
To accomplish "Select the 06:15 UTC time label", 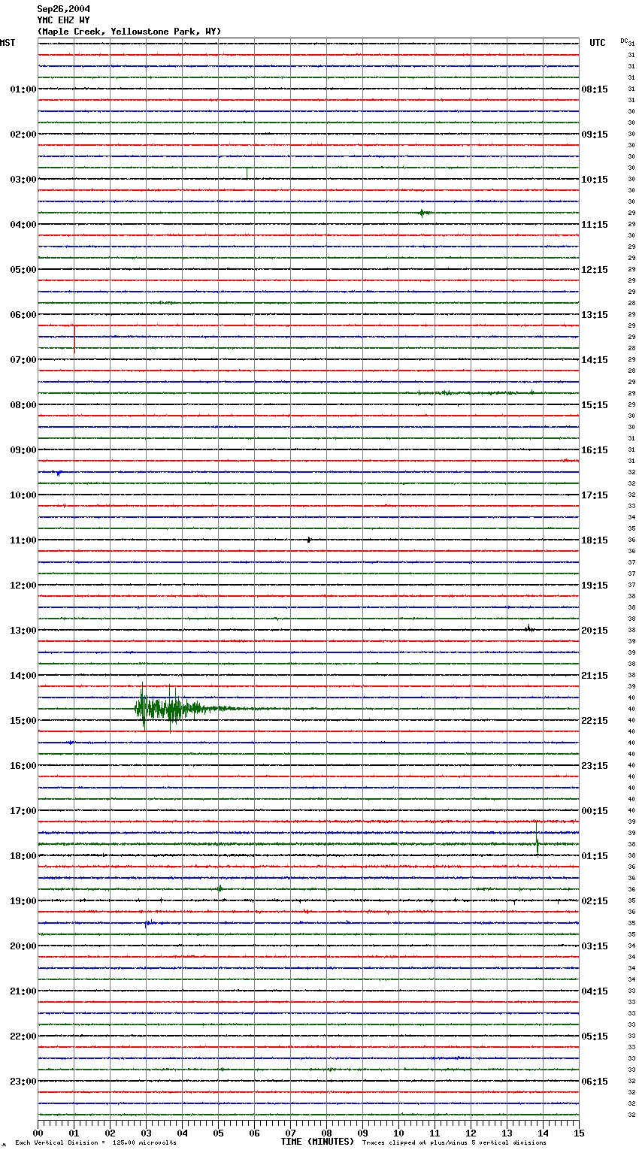I will pyautogui.click(x=595, y=1082).
